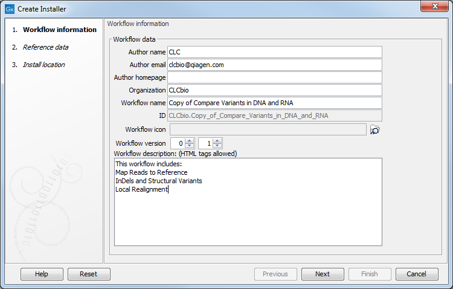Image resolution: width=453 pixels, height=289 pixels.
Task: Focus the Organization field
Action: (x=274, y=90)
